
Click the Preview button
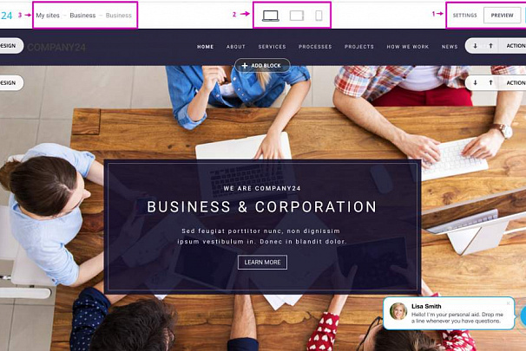pyautogui.click(x=502, y=16)
